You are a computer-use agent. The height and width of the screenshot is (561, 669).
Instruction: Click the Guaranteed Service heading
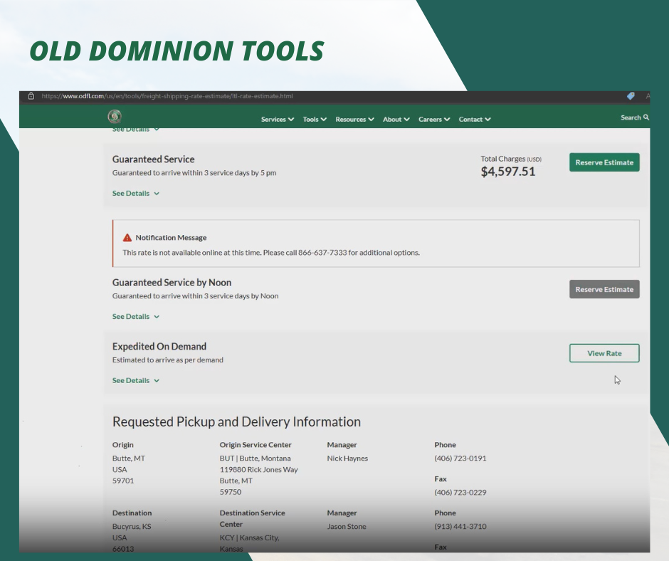click(153, 159)
